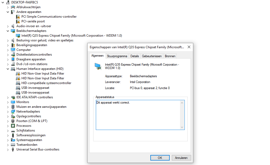Click the PCI Simple Communications-controller warning icon
The width and height of the screenshot is (270, 165).
(x=18, y=17)
